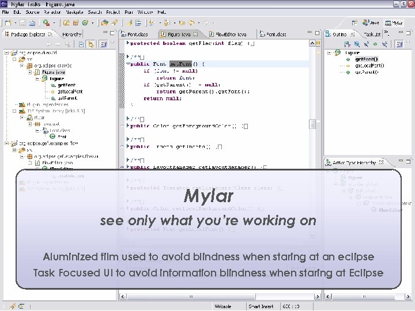
Task: Click the Last Edit Location toolbar icon
Action: (182, 23)
